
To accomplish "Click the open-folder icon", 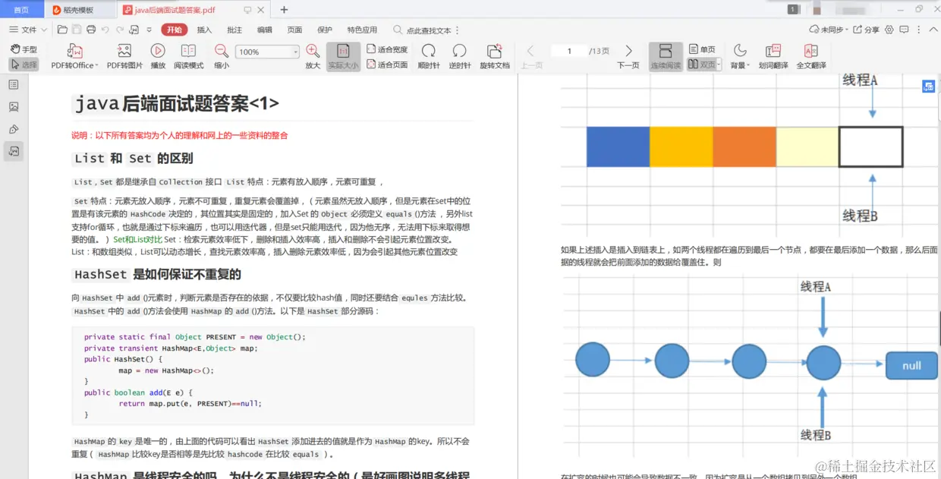I will [63, 30].
